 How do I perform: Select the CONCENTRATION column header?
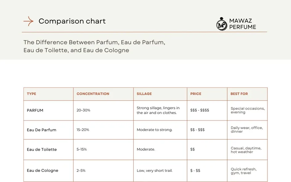[x=93, y=94]
